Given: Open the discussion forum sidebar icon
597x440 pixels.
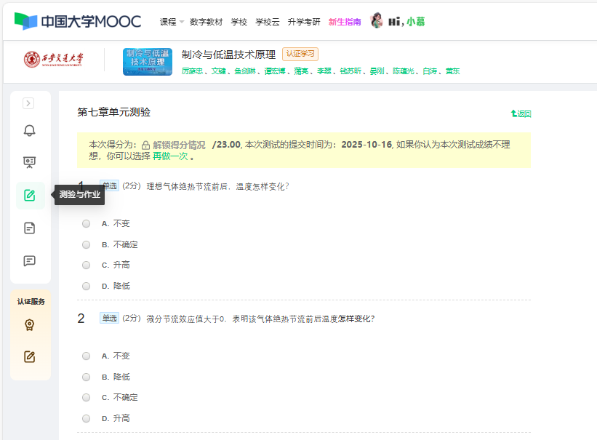Looking at the screenshot, I should click(30, 261).
